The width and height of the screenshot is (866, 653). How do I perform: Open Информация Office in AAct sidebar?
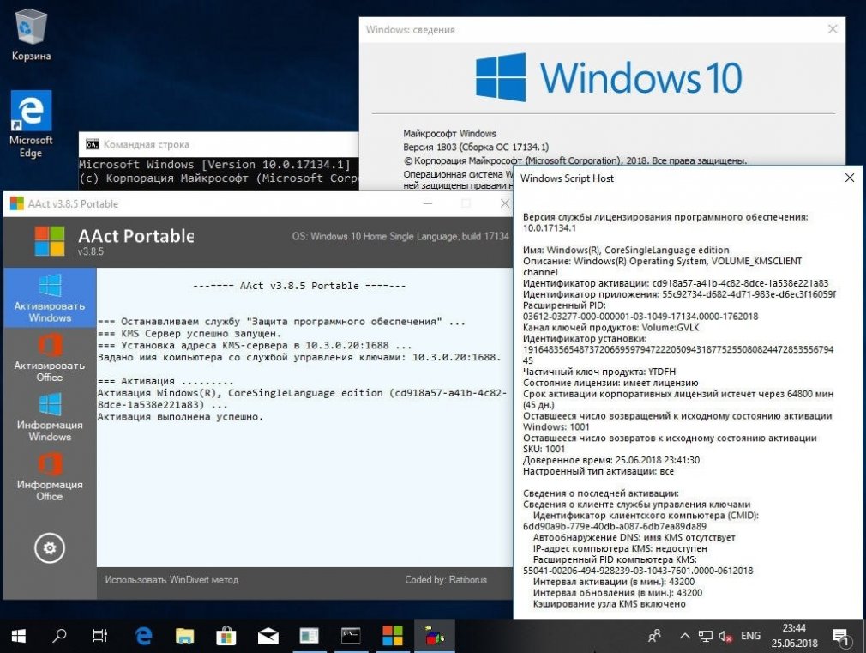pyautogui.click(x=50, y=476)
